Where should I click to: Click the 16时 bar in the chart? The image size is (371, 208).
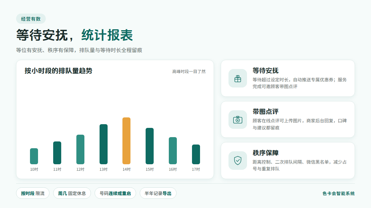pyautogui.click(x=173, y=151)
